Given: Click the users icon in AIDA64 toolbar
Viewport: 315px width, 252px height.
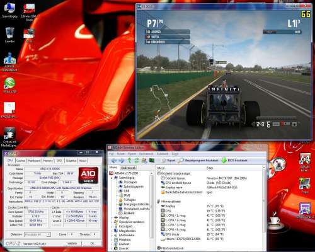Looking at the screenshot, I should (x=144, y=161).
